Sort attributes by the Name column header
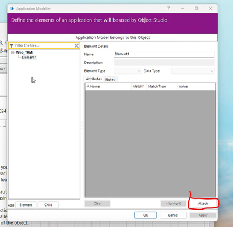Viewport: 233px width, 227px height. (x=108, y=87)
